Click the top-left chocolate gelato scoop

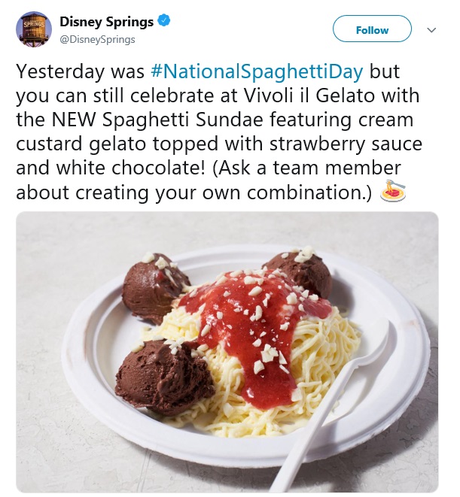[x=156, y=286]
